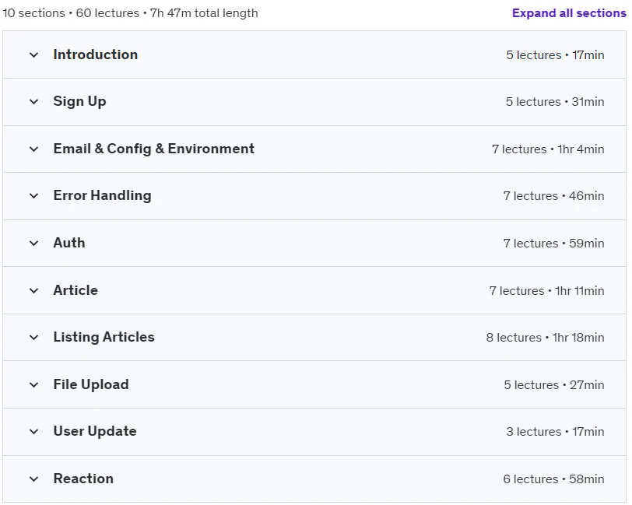Click User Update's 3 lectures text
632x505 pixels.
[x=534, y=432]
